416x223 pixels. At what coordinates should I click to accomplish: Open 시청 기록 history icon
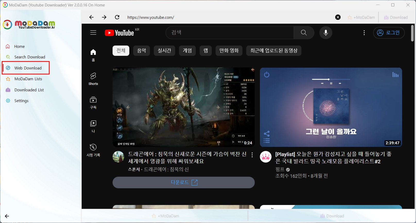click(93, 150)
